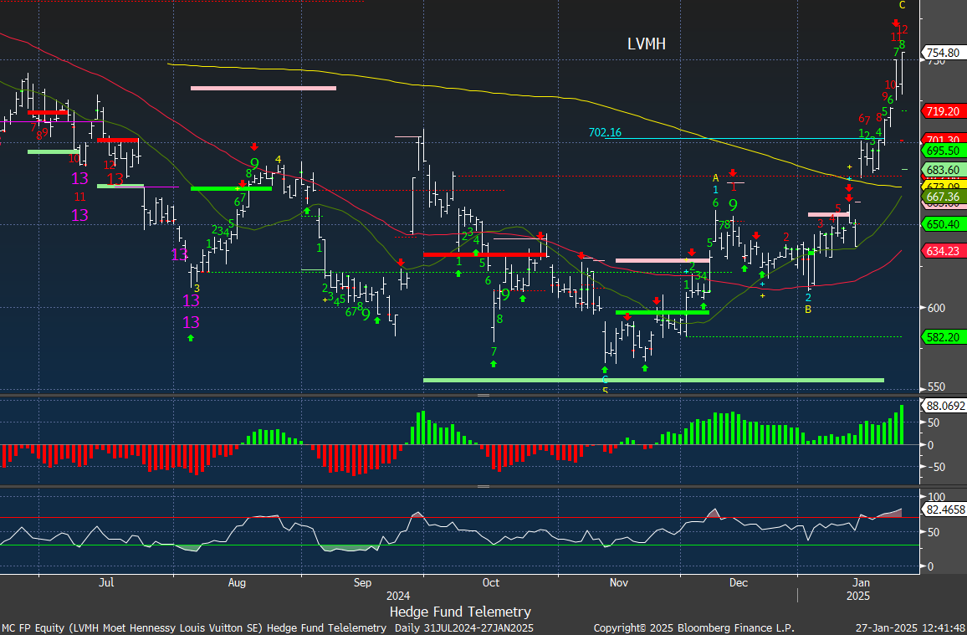Select the yellow A wave label
This screenshot has width=967, height=635.
(x=715, y=177)
